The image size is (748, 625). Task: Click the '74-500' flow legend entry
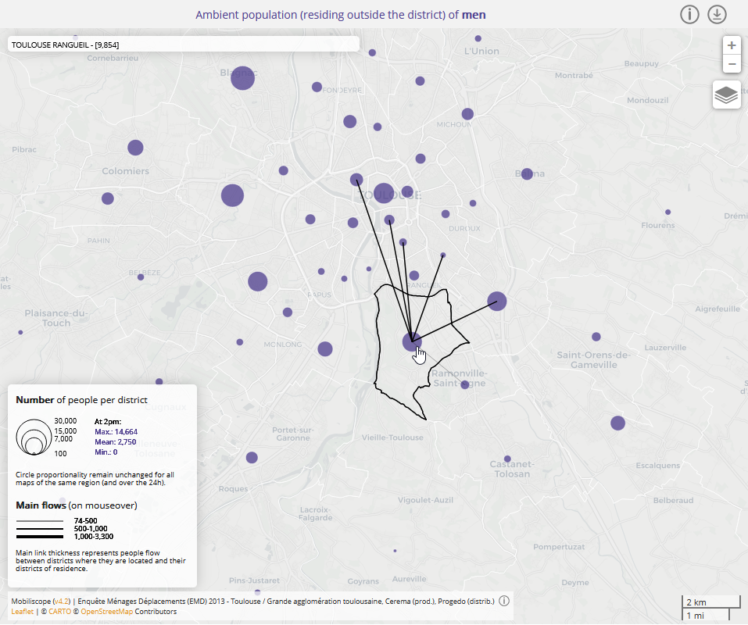coord(85,520)
